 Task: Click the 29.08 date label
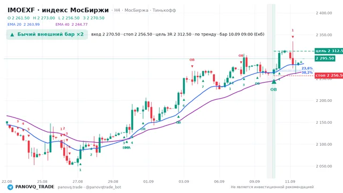tap(113, 182)
